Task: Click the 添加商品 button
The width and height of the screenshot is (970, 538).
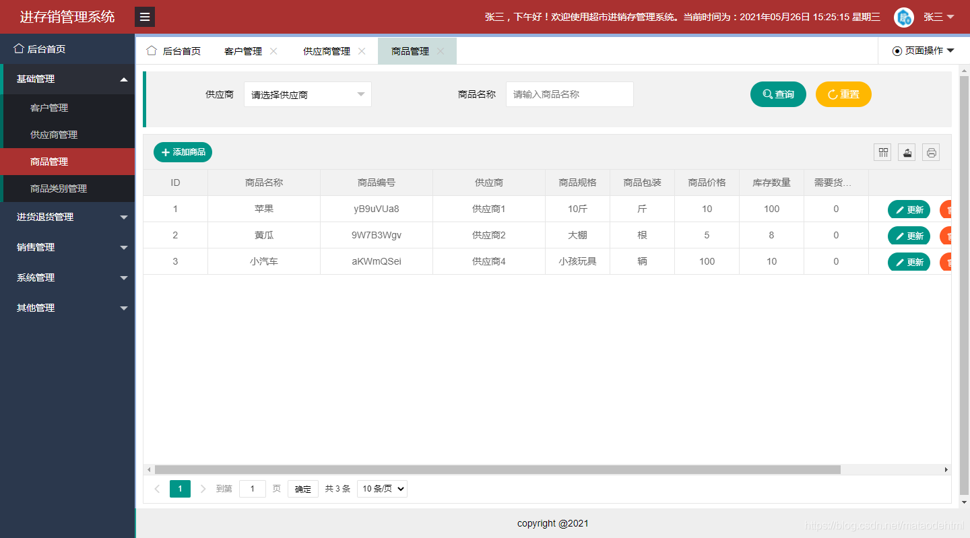Action: (183, 152)
